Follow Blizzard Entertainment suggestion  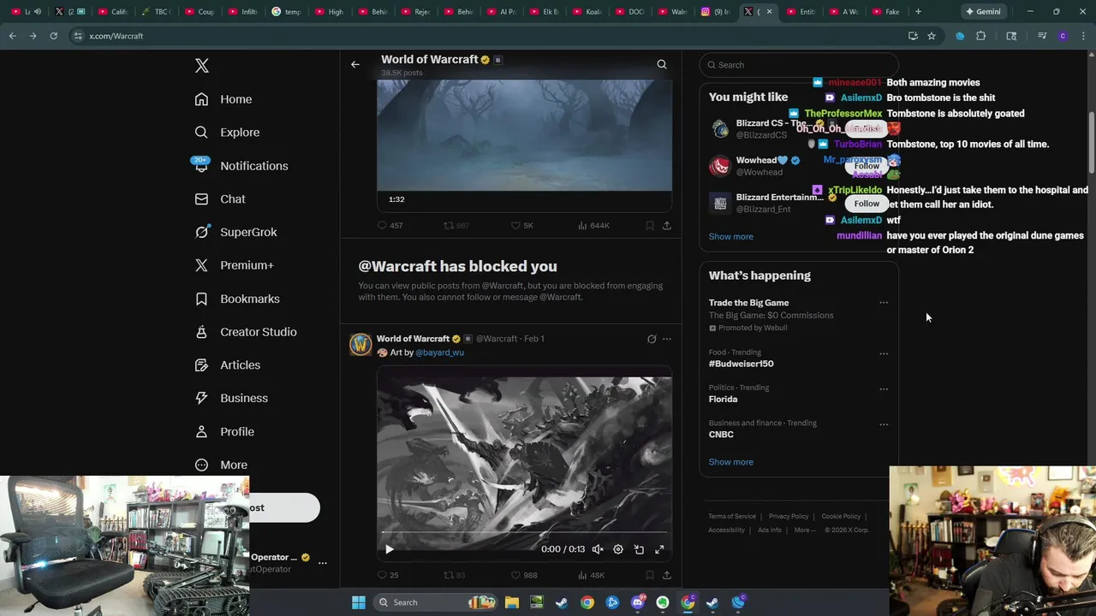[867, 204]
